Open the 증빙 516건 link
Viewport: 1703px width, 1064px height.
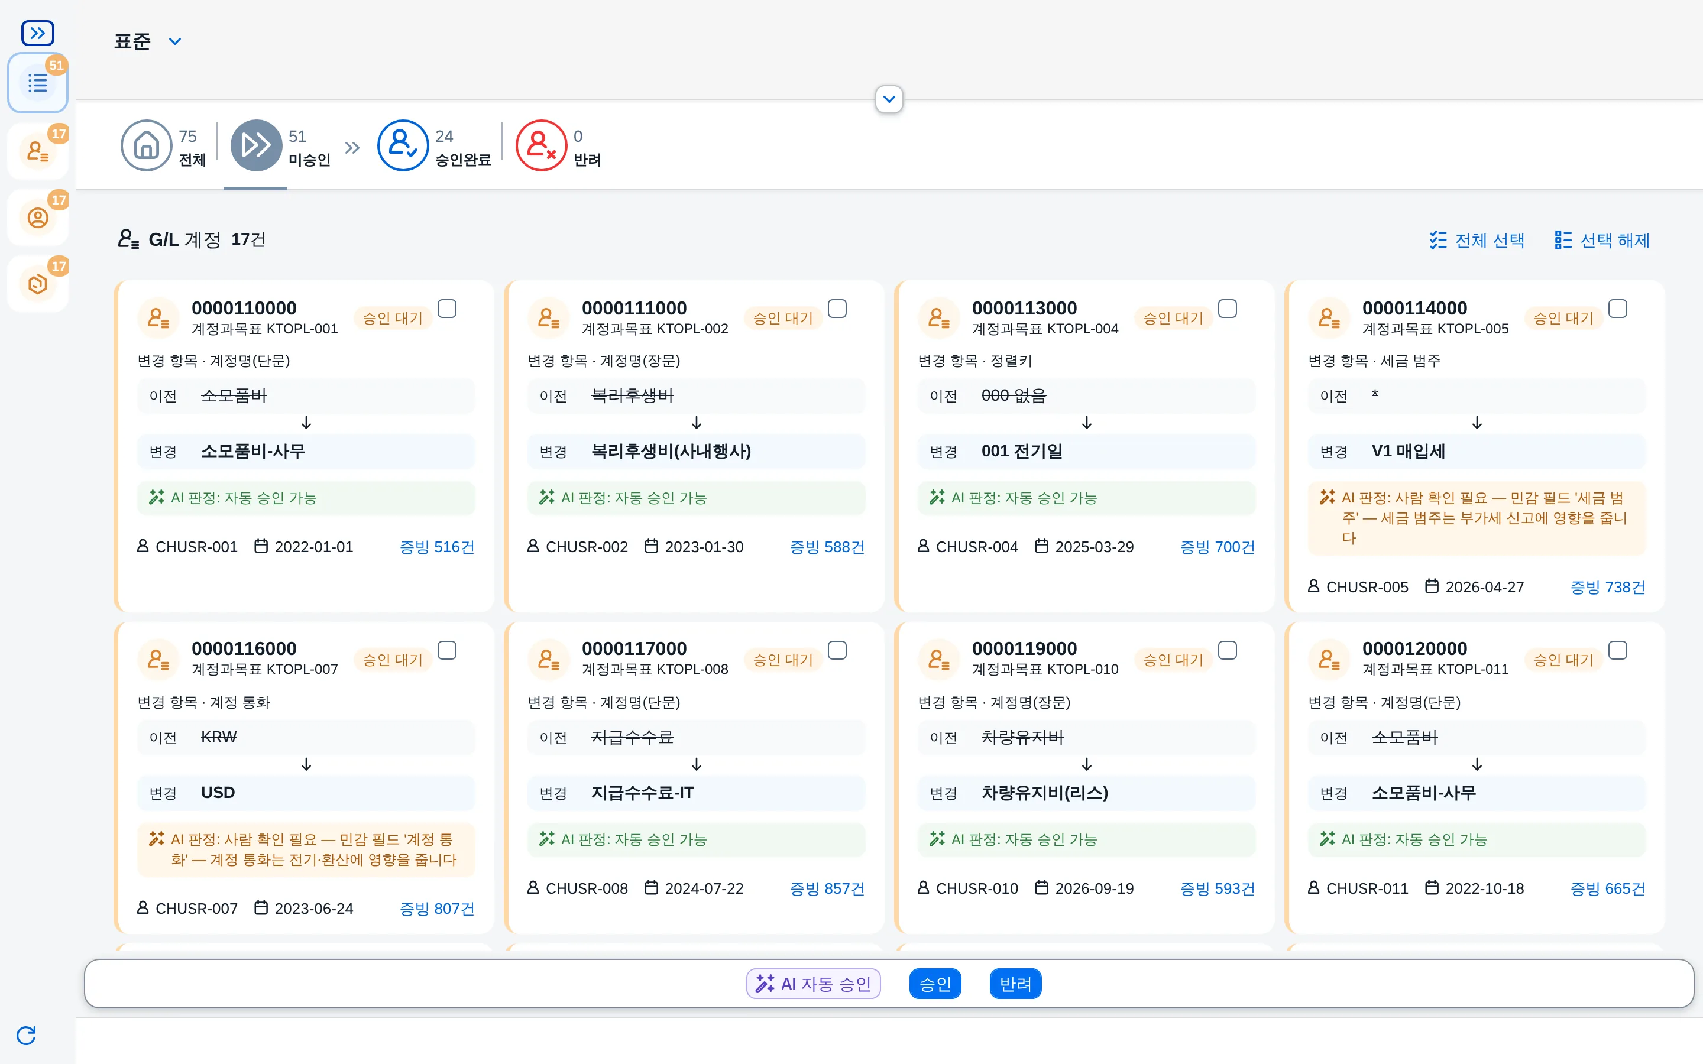[437, 547]
